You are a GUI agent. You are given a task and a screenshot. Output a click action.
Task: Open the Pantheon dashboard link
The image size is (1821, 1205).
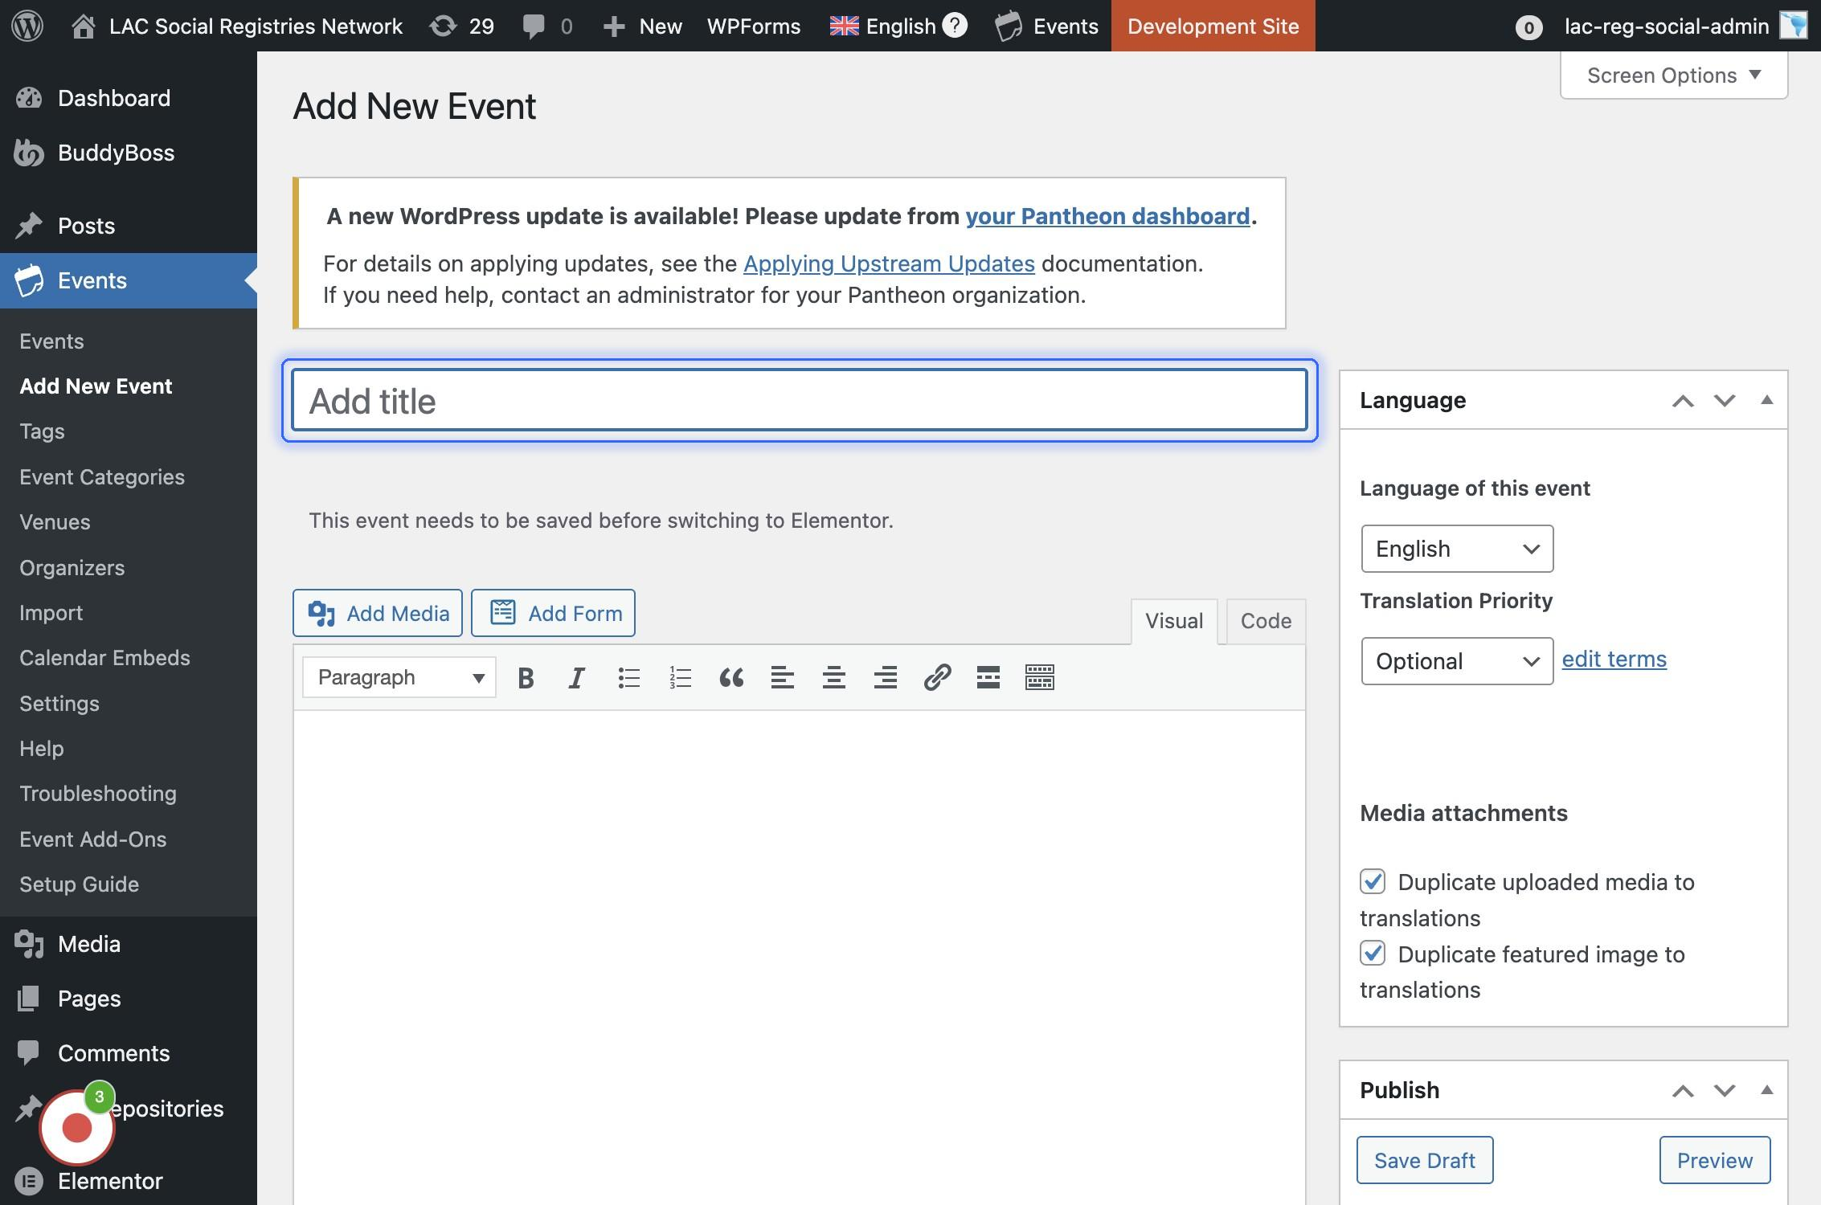pos(1107,216)
